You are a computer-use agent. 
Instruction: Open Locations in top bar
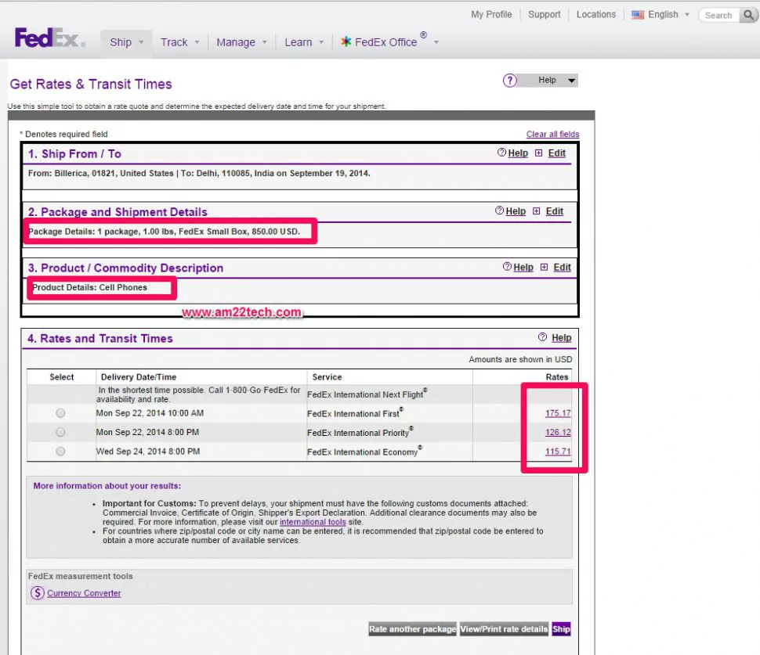(595, 15)
